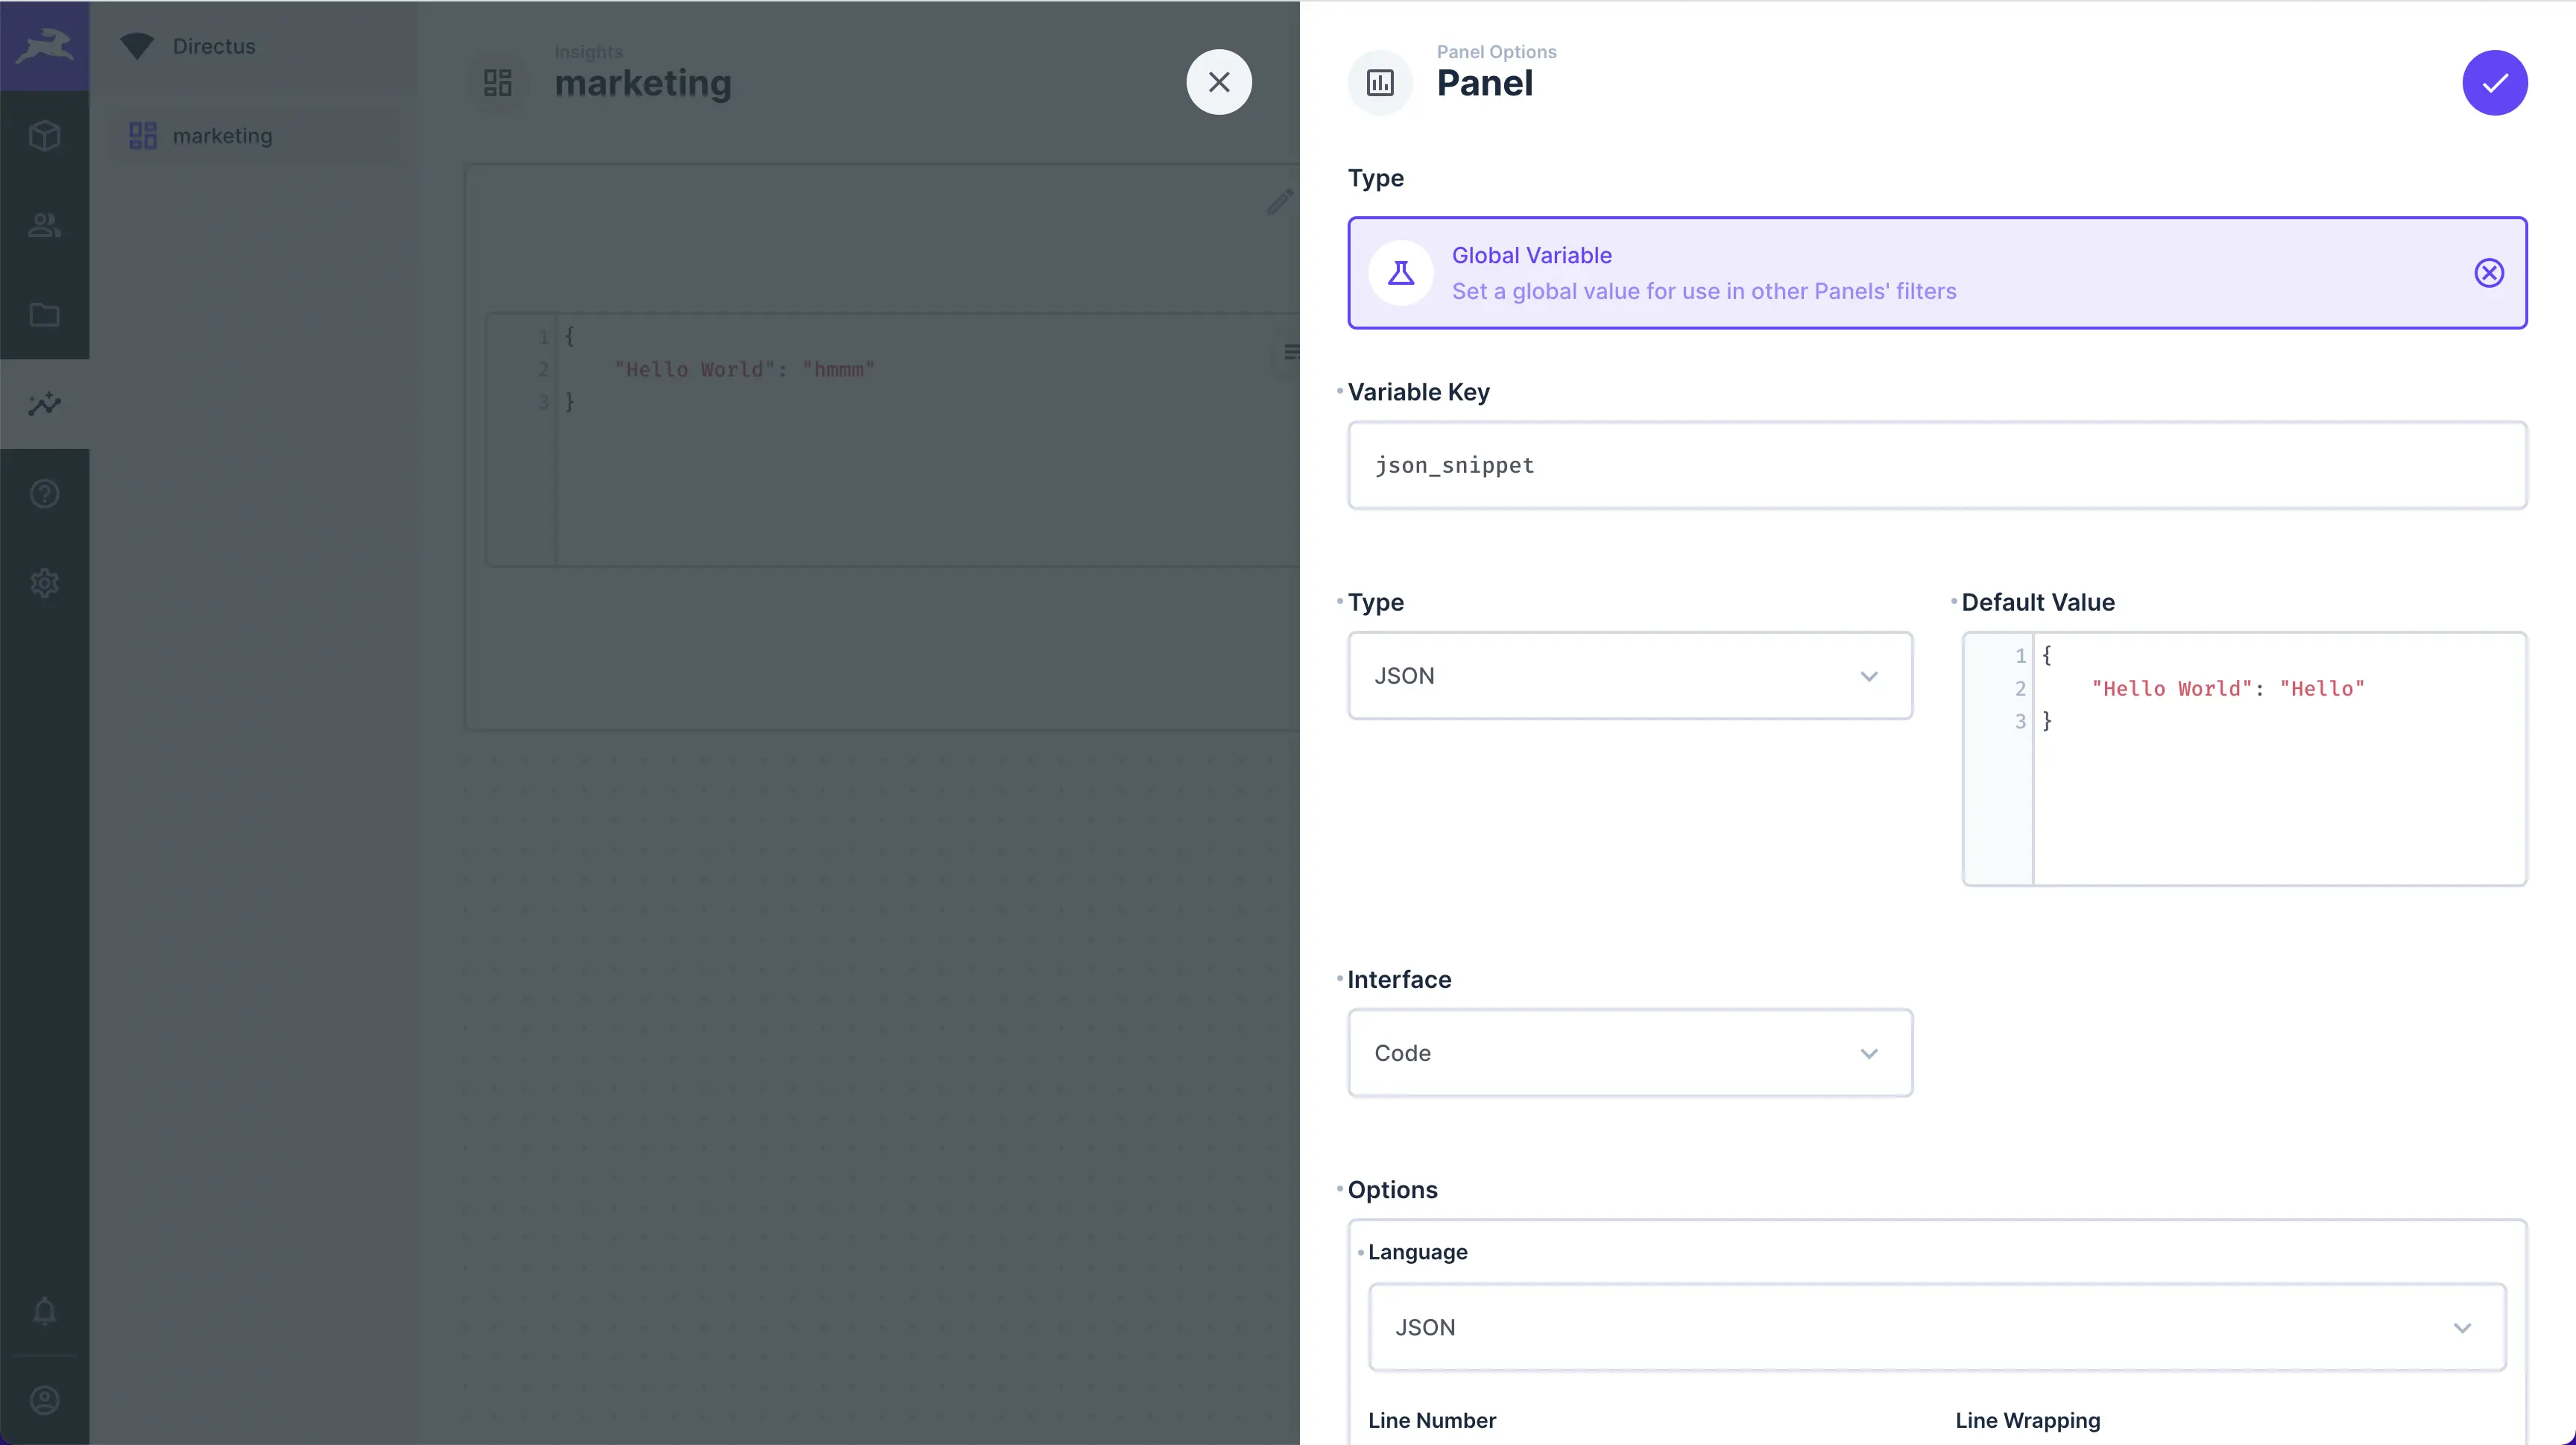Open the user profile icon
Image resolution: width=2576 pixels, height=1445 pixels.
pos(45,1400)
